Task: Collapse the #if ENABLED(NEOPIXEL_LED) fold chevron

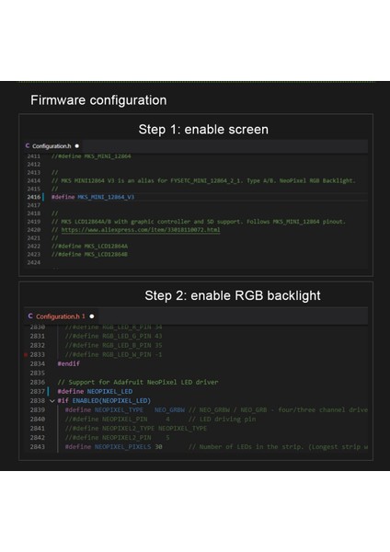Action: pyautogui.click(x=52, y=400)
